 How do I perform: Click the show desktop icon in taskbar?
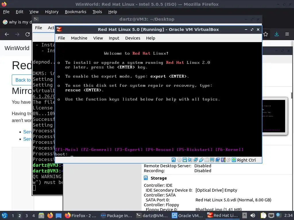[x=59, y=215]
